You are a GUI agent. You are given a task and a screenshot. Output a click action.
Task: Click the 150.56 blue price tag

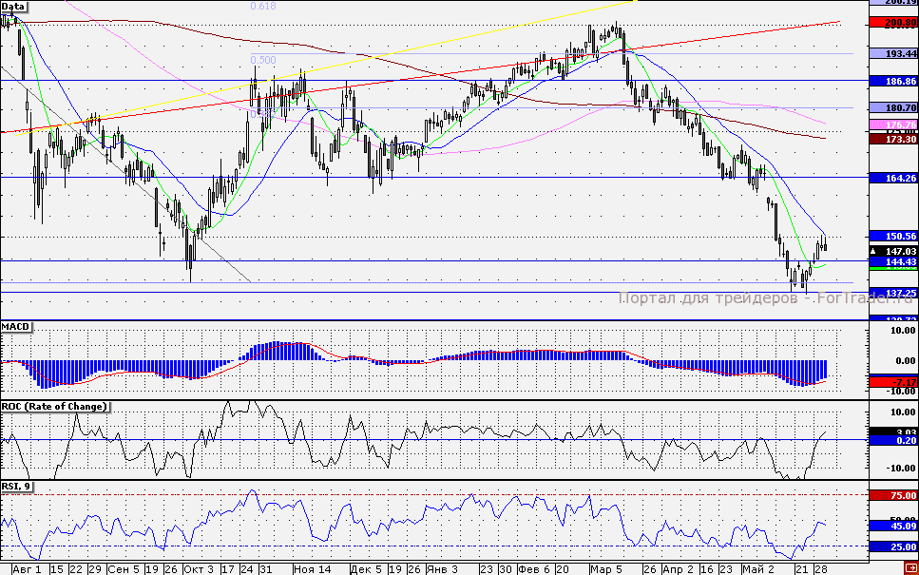pos(898,236)
